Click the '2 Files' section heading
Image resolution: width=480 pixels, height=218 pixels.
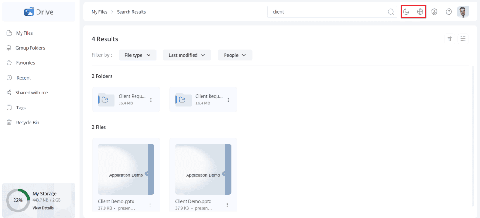tap(98, 127)
